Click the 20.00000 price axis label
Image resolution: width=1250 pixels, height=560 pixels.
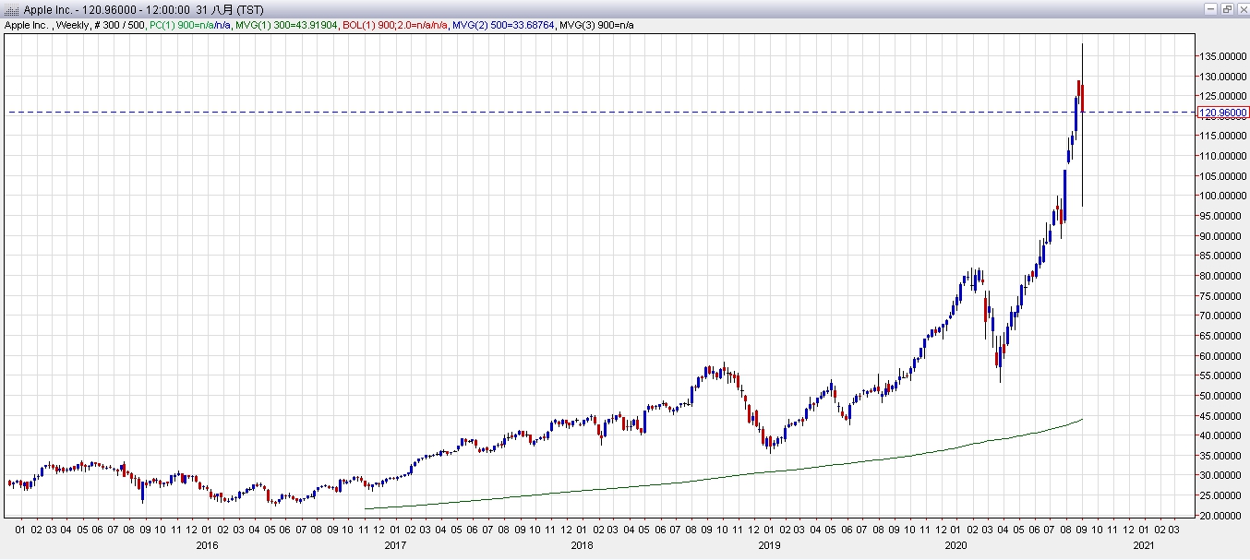click(x=1223, y=515)
